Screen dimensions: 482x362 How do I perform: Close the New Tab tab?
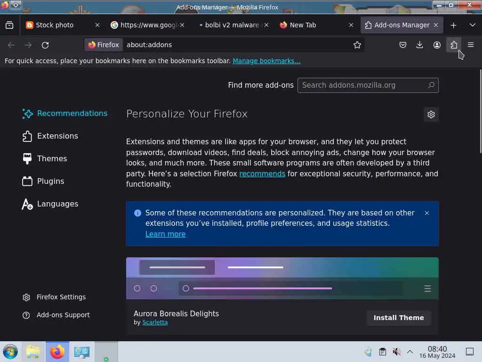click(351, 25)
